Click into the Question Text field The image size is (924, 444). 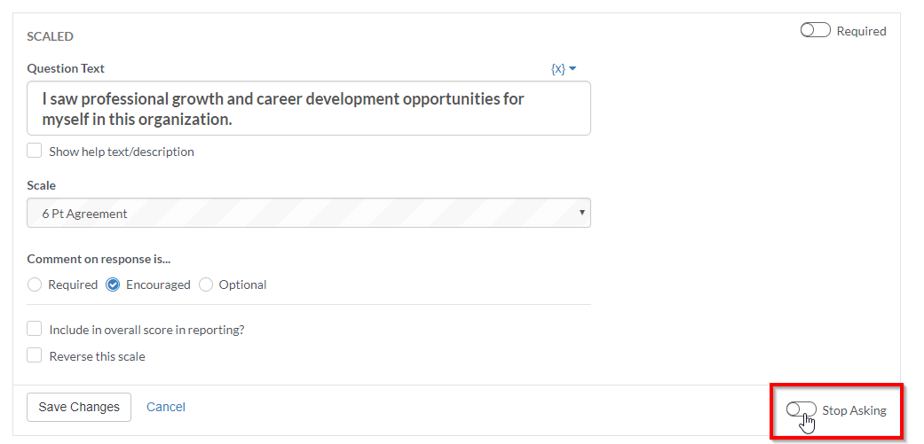309,108
